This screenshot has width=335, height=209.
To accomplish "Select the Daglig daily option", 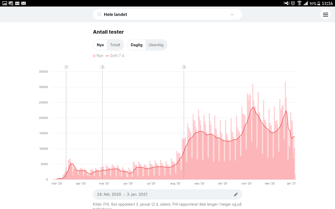I will [x=137, y=45].
